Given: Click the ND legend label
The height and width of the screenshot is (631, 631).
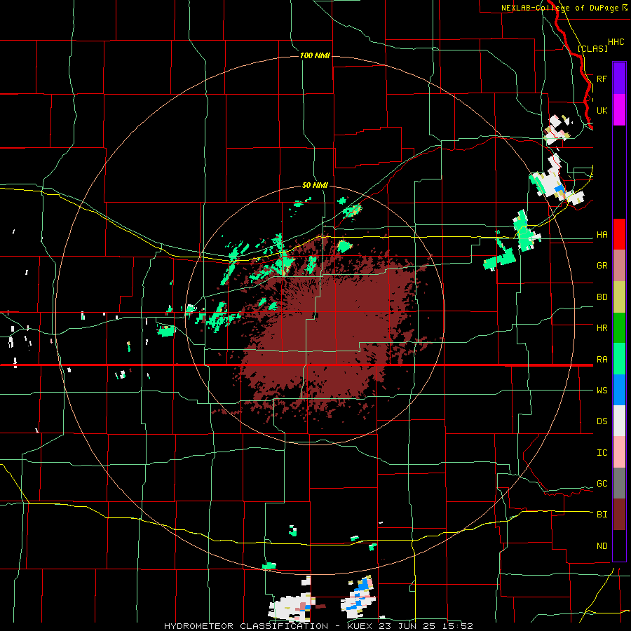Looking at the screenshot, I should (602, 546).
